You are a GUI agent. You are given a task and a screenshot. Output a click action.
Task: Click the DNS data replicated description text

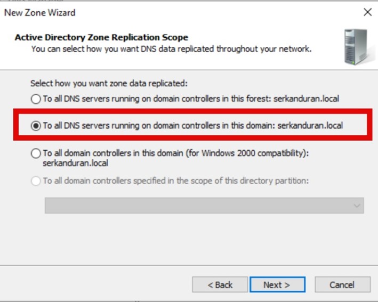tap(171, 49)
